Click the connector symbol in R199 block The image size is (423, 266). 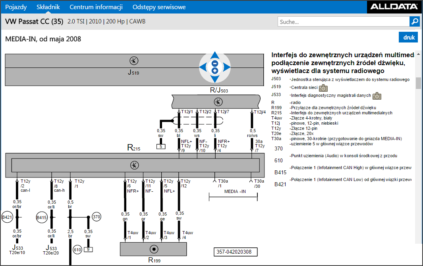tap(154, 249)
